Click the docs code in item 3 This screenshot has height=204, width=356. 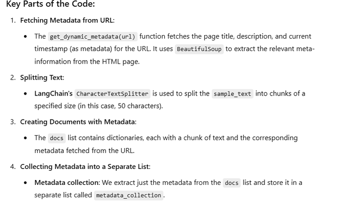[57, 138]
